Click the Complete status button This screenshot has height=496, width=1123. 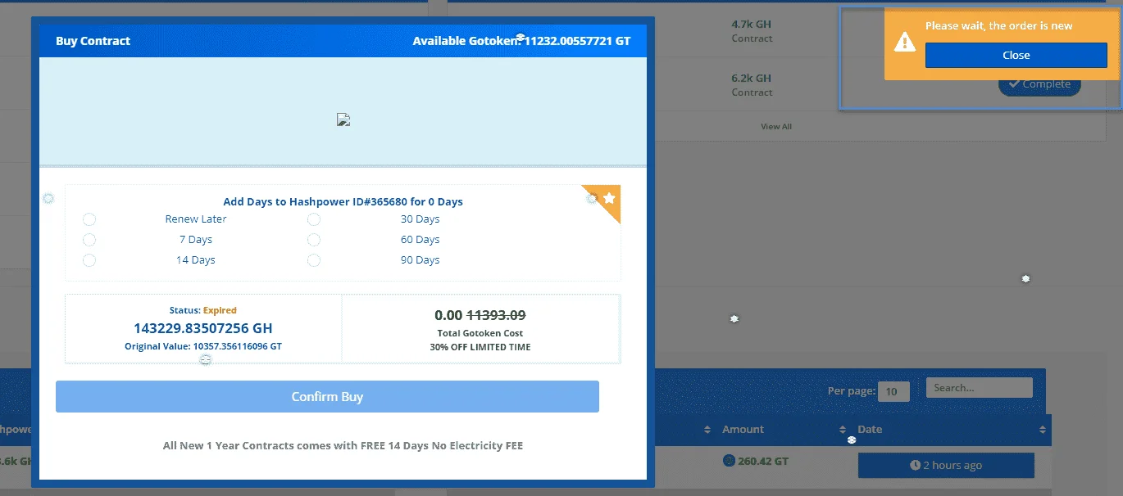(1039, 84)
